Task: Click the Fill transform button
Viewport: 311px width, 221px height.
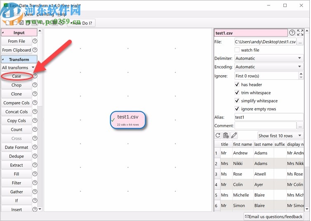Action: 16,174
